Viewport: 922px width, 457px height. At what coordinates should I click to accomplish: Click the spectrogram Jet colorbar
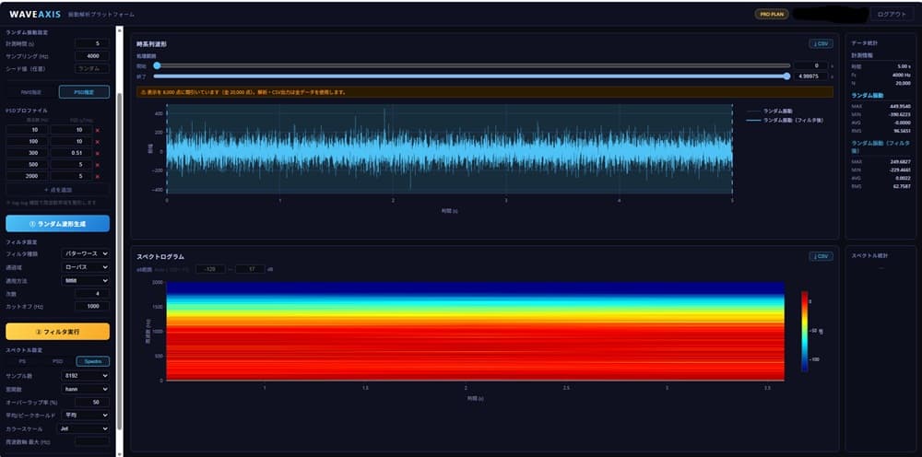[x=804, y=332]
